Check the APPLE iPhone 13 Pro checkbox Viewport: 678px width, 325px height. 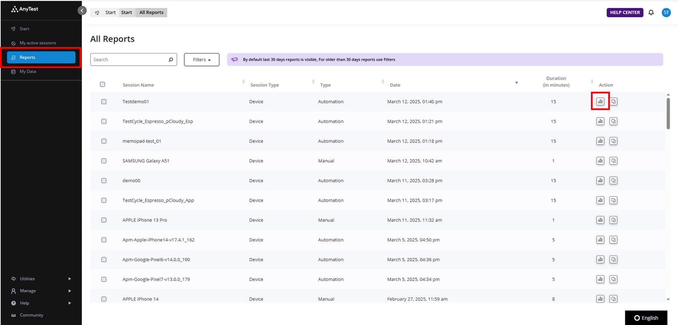click(x=104, y=220)
